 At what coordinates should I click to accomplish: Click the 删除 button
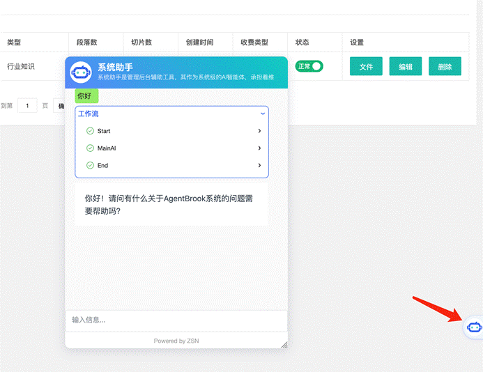445,66
